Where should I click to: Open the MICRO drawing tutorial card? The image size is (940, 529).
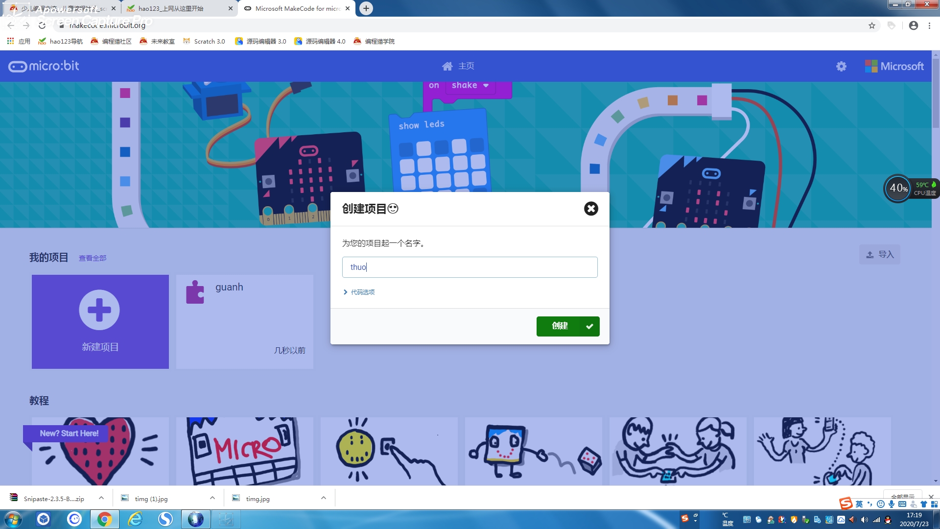245,451
